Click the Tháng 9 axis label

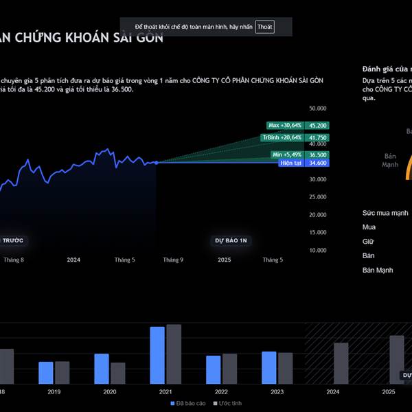click(x=173, y=260)
